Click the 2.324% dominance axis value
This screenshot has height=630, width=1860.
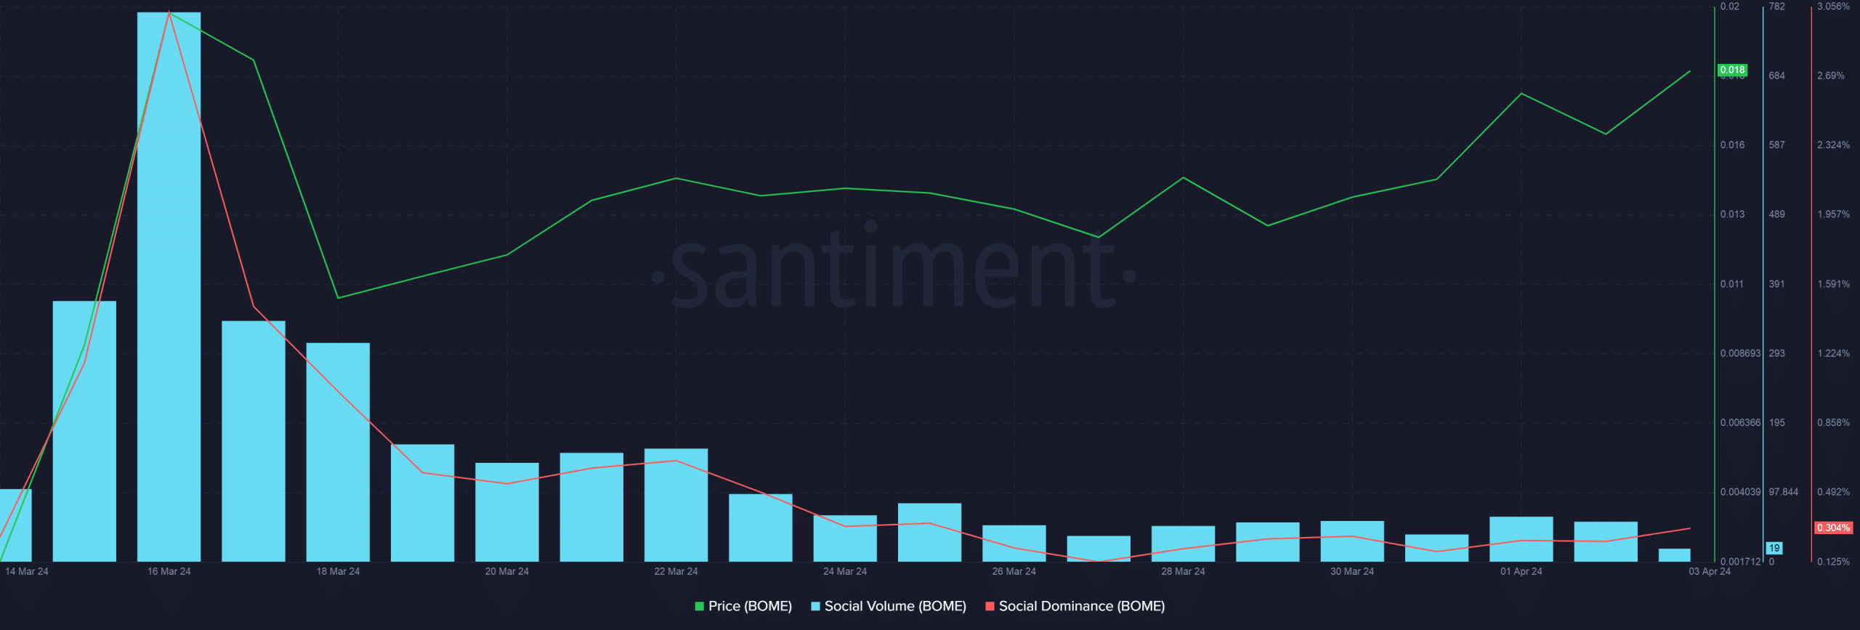point(1833,145)
